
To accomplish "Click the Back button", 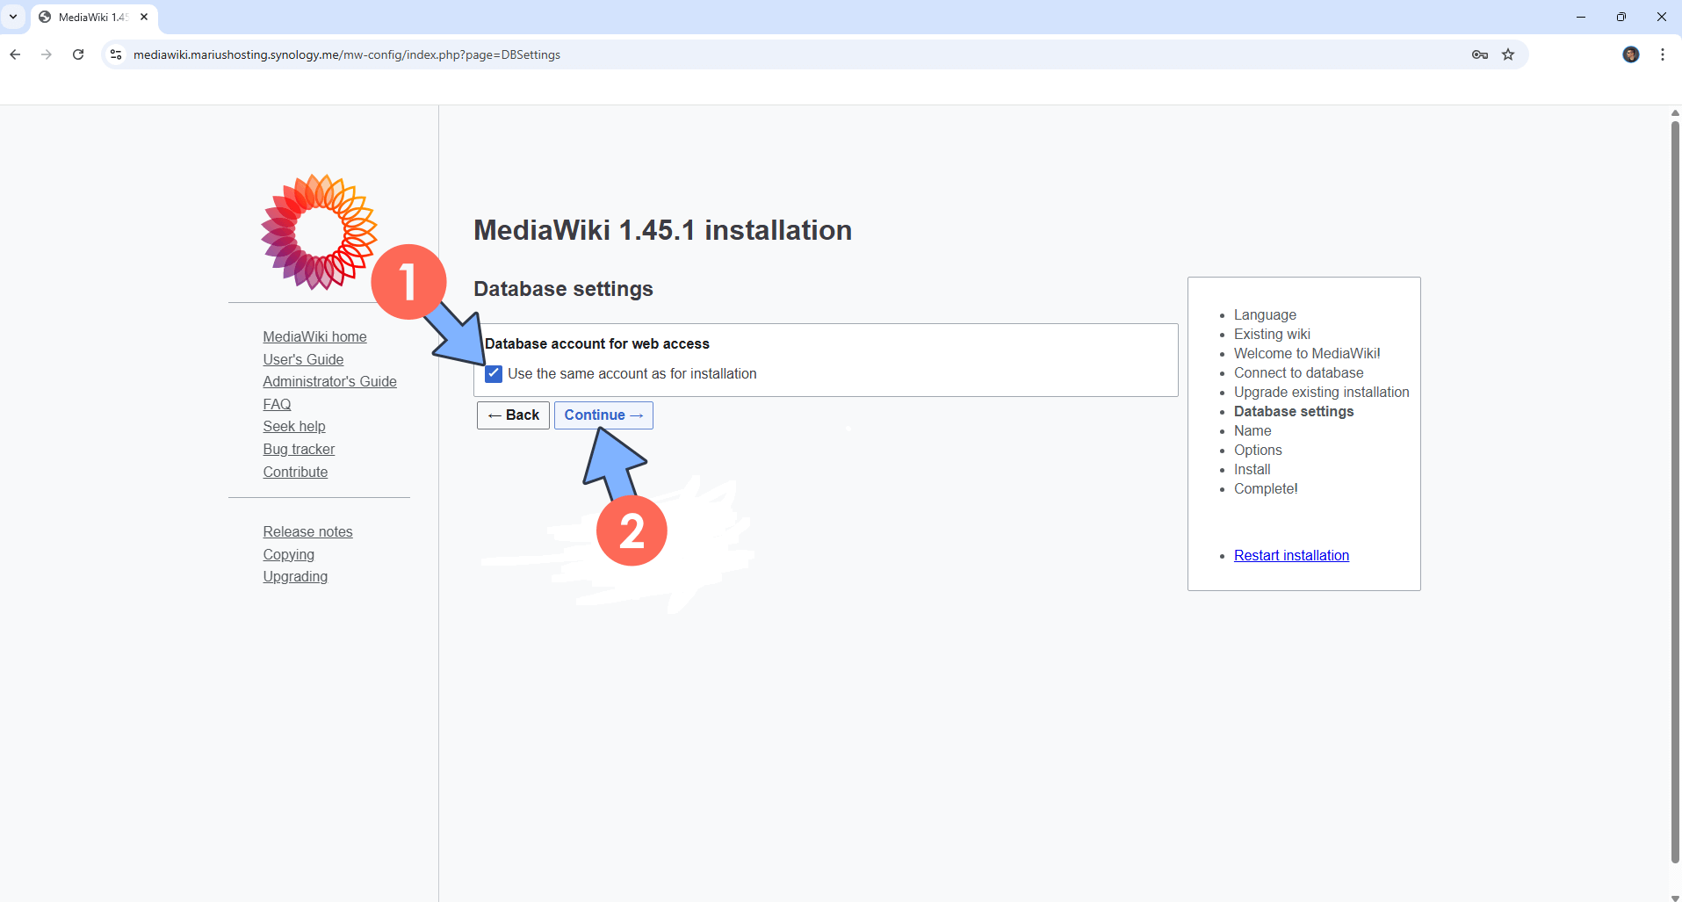I will click(x=513, y=415).
